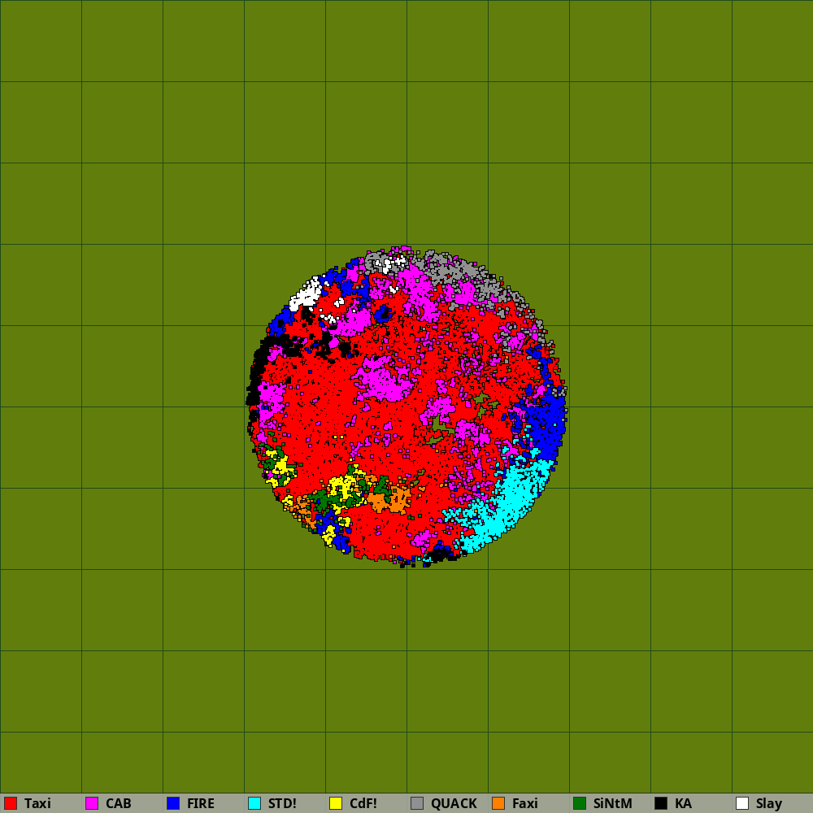Viewport: 813px width, 813px height.
Task: Select the FIRE team label
Action: tap(201, 803)
